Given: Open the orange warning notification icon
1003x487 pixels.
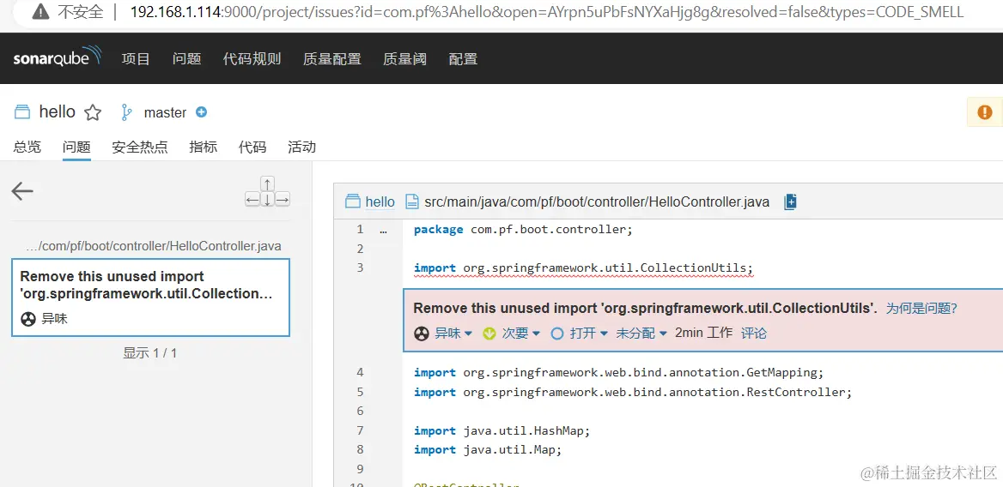Looking at the screenshot, I should (984, 113).
